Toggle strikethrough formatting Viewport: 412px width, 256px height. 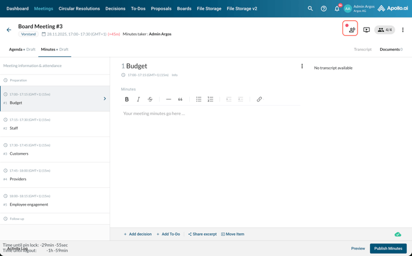click(x=150, y=100)
